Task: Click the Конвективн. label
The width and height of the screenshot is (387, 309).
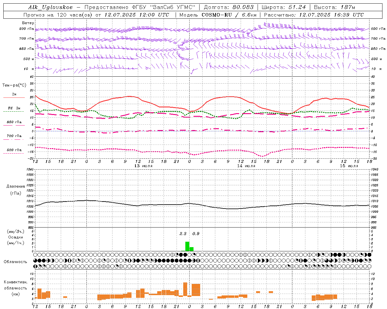Action: (16, 282)
